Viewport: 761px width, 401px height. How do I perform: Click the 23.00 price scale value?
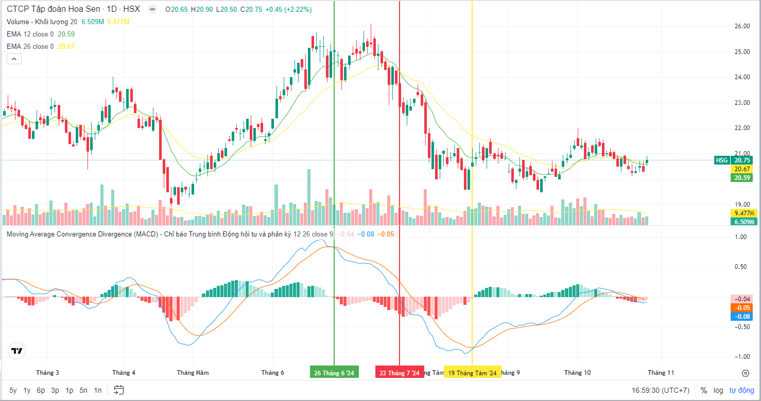point(742,103)
